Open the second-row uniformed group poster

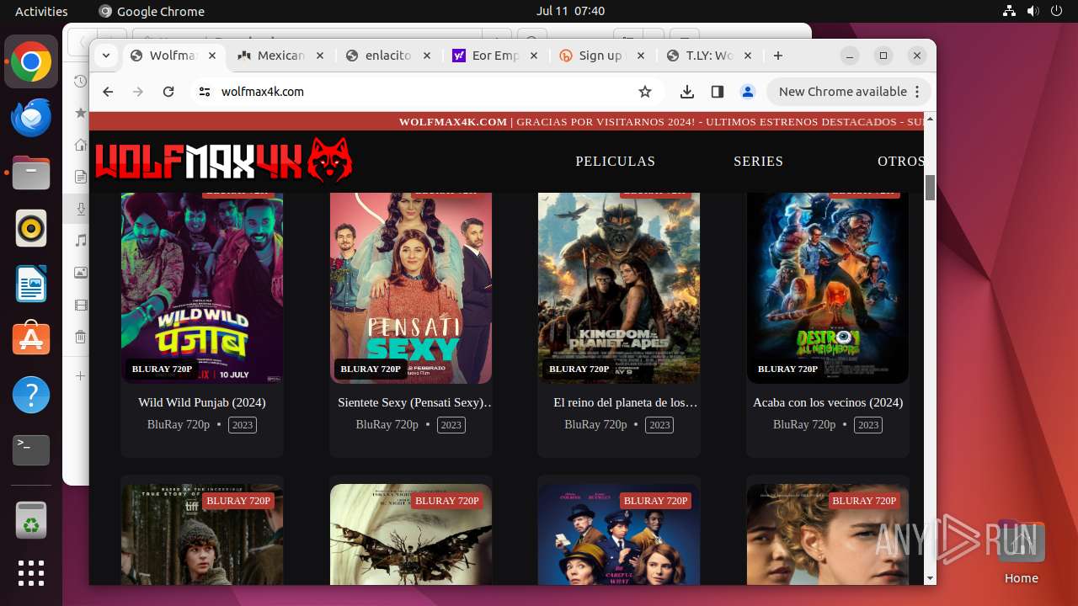(619, 534)
